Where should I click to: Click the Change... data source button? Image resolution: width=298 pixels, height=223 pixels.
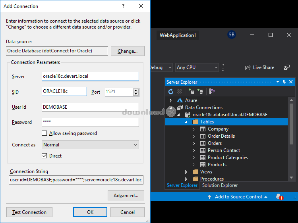(128, 51)
